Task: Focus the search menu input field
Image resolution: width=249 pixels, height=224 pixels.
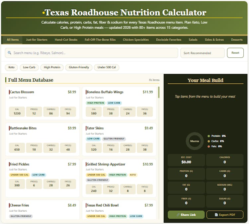Action: 93,53
